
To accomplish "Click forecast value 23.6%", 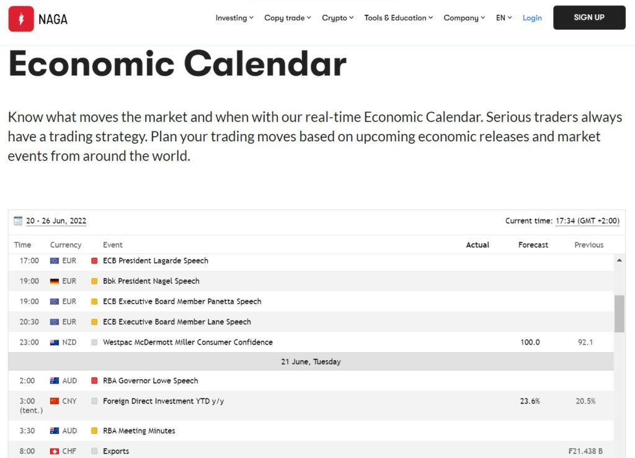I will click(x=530, y=402).
